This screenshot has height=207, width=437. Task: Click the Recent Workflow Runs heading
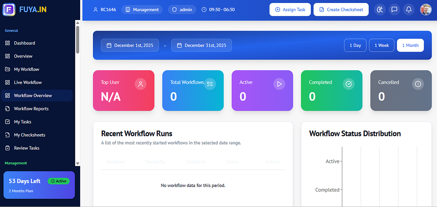tap(137, 134)
